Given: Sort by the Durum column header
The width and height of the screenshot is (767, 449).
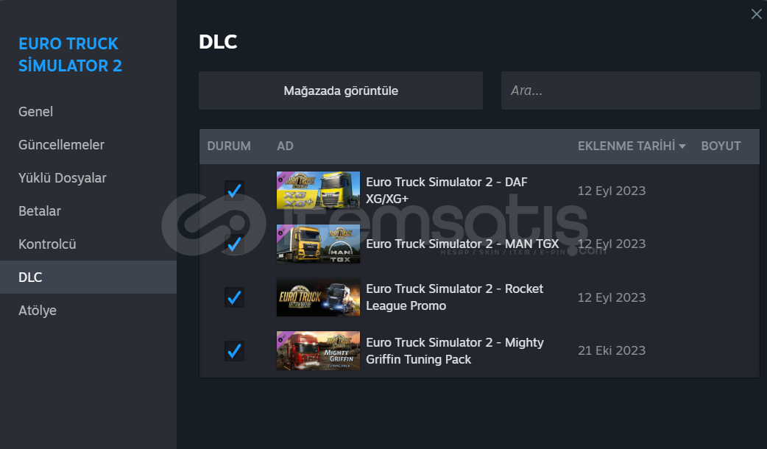Looking at the screenshot, I should tap(229, 146).
